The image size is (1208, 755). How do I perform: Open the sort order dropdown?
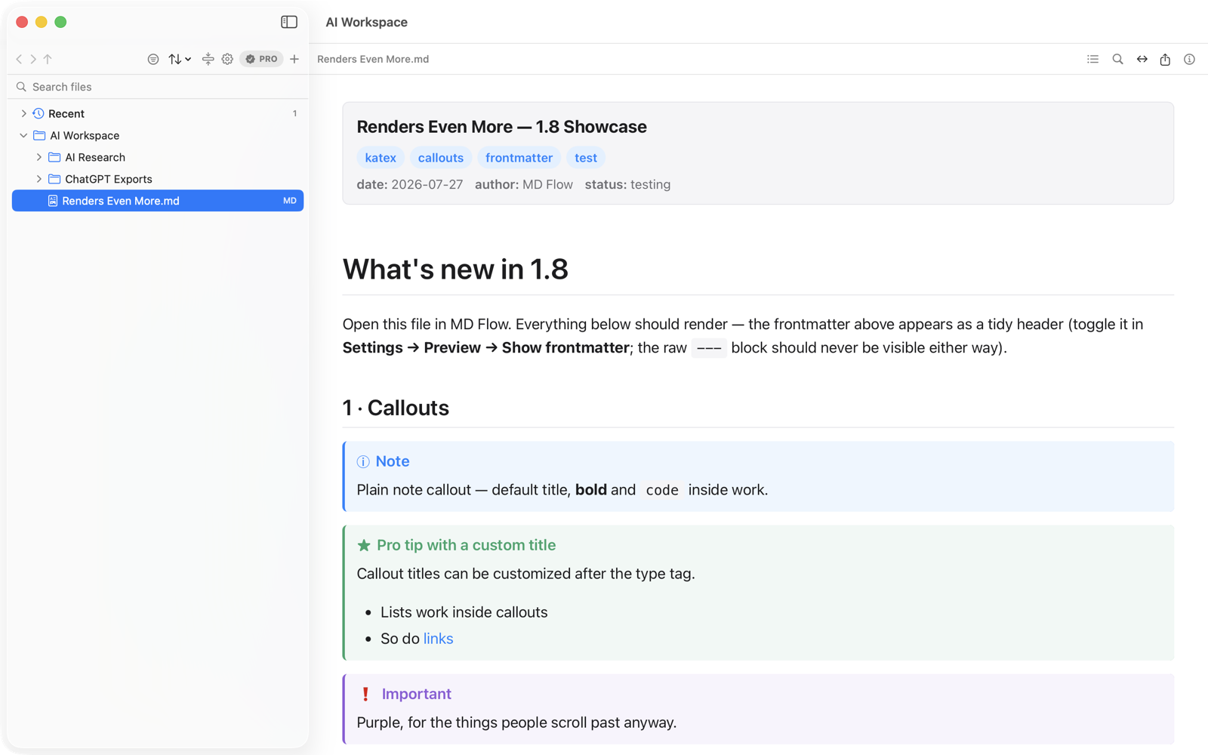(180, 59)
